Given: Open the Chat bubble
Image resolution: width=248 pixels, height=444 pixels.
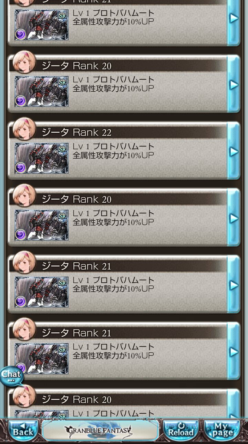Looking at the screenshot, I should click(11, 376).
